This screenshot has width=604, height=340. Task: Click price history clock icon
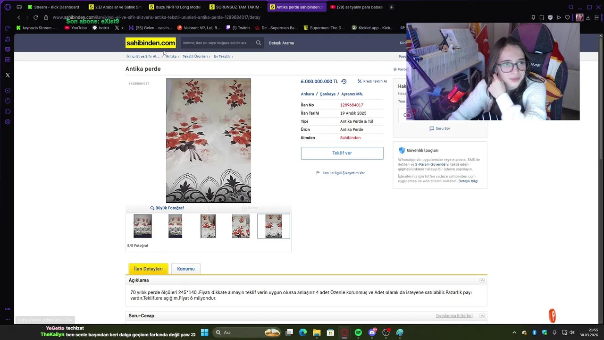tap(344, 81)
